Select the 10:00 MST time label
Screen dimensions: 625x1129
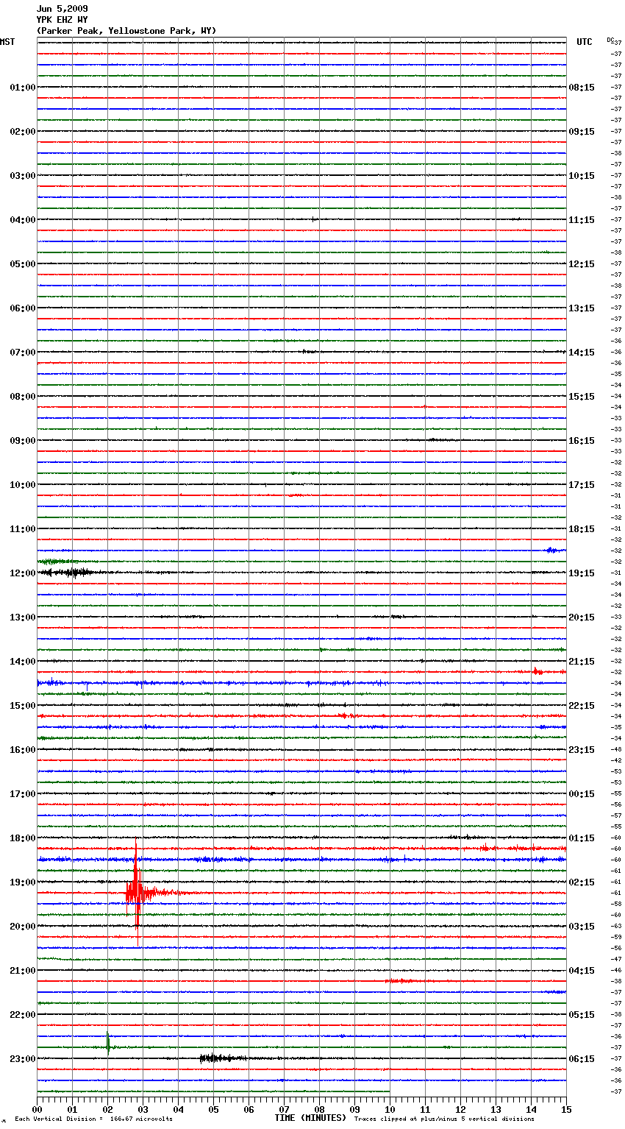[23, 485]
